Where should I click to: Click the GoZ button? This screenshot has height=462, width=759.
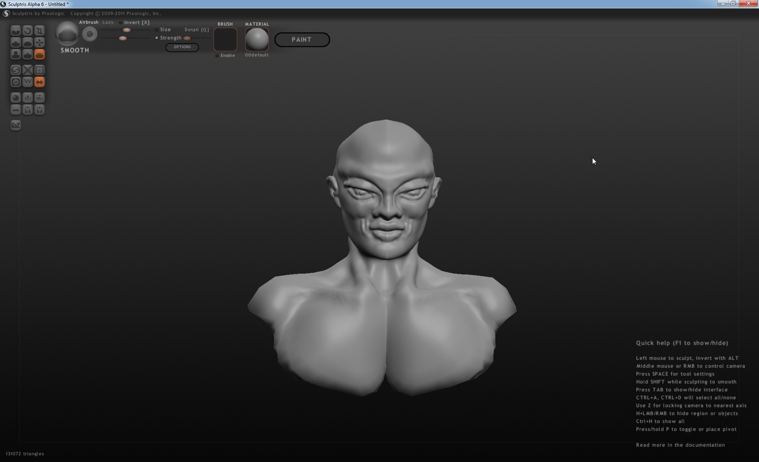click(x=15, y=126)
